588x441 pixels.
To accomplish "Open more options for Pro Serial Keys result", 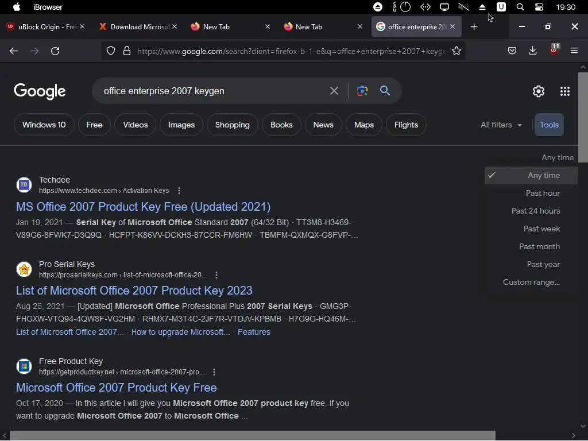I will (216, 275).
